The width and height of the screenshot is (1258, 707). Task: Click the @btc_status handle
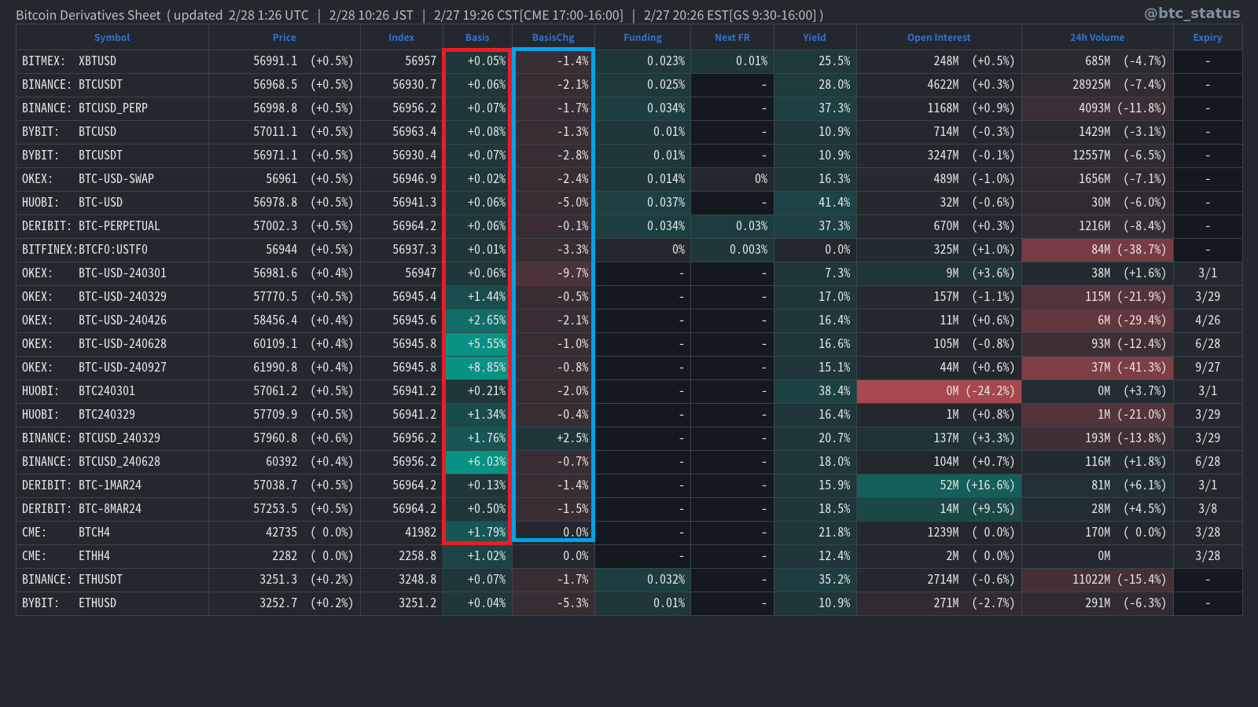1192,13
